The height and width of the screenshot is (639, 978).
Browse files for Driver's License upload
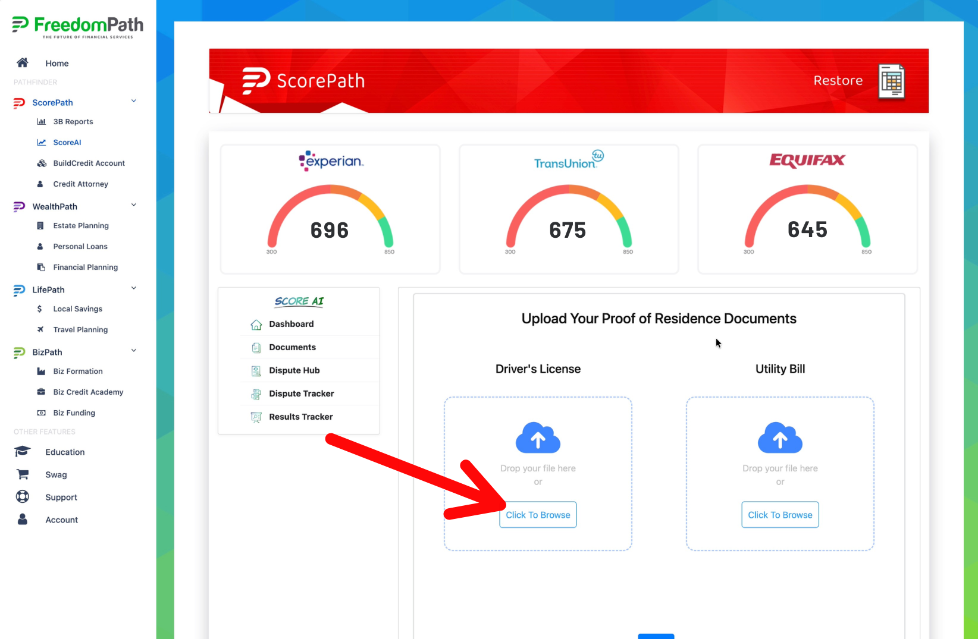click(538, 515)
